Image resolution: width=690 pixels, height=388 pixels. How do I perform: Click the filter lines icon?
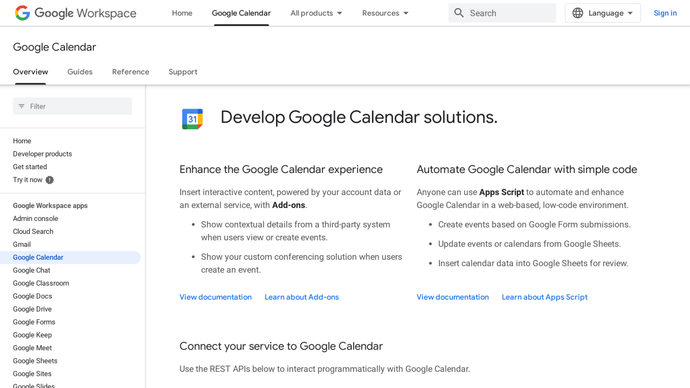pyautogui.click(x=22, y=106)
